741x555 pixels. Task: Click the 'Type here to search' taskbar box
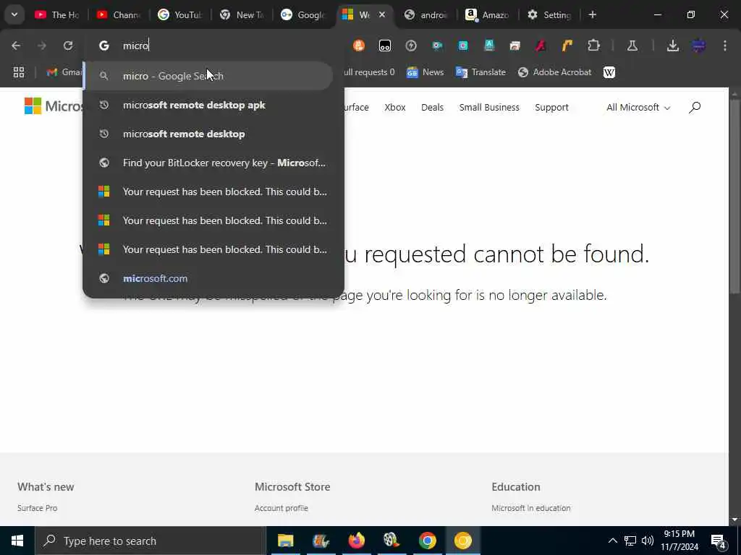pos(151,541)
